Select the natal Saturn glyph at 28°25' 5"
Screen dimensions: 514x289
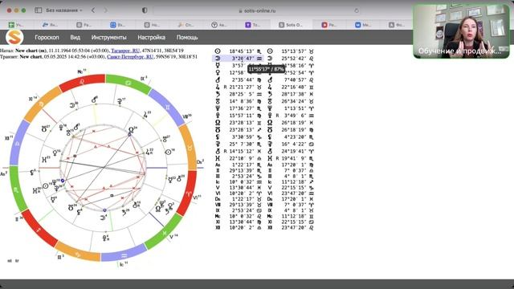tap(218, 94)
